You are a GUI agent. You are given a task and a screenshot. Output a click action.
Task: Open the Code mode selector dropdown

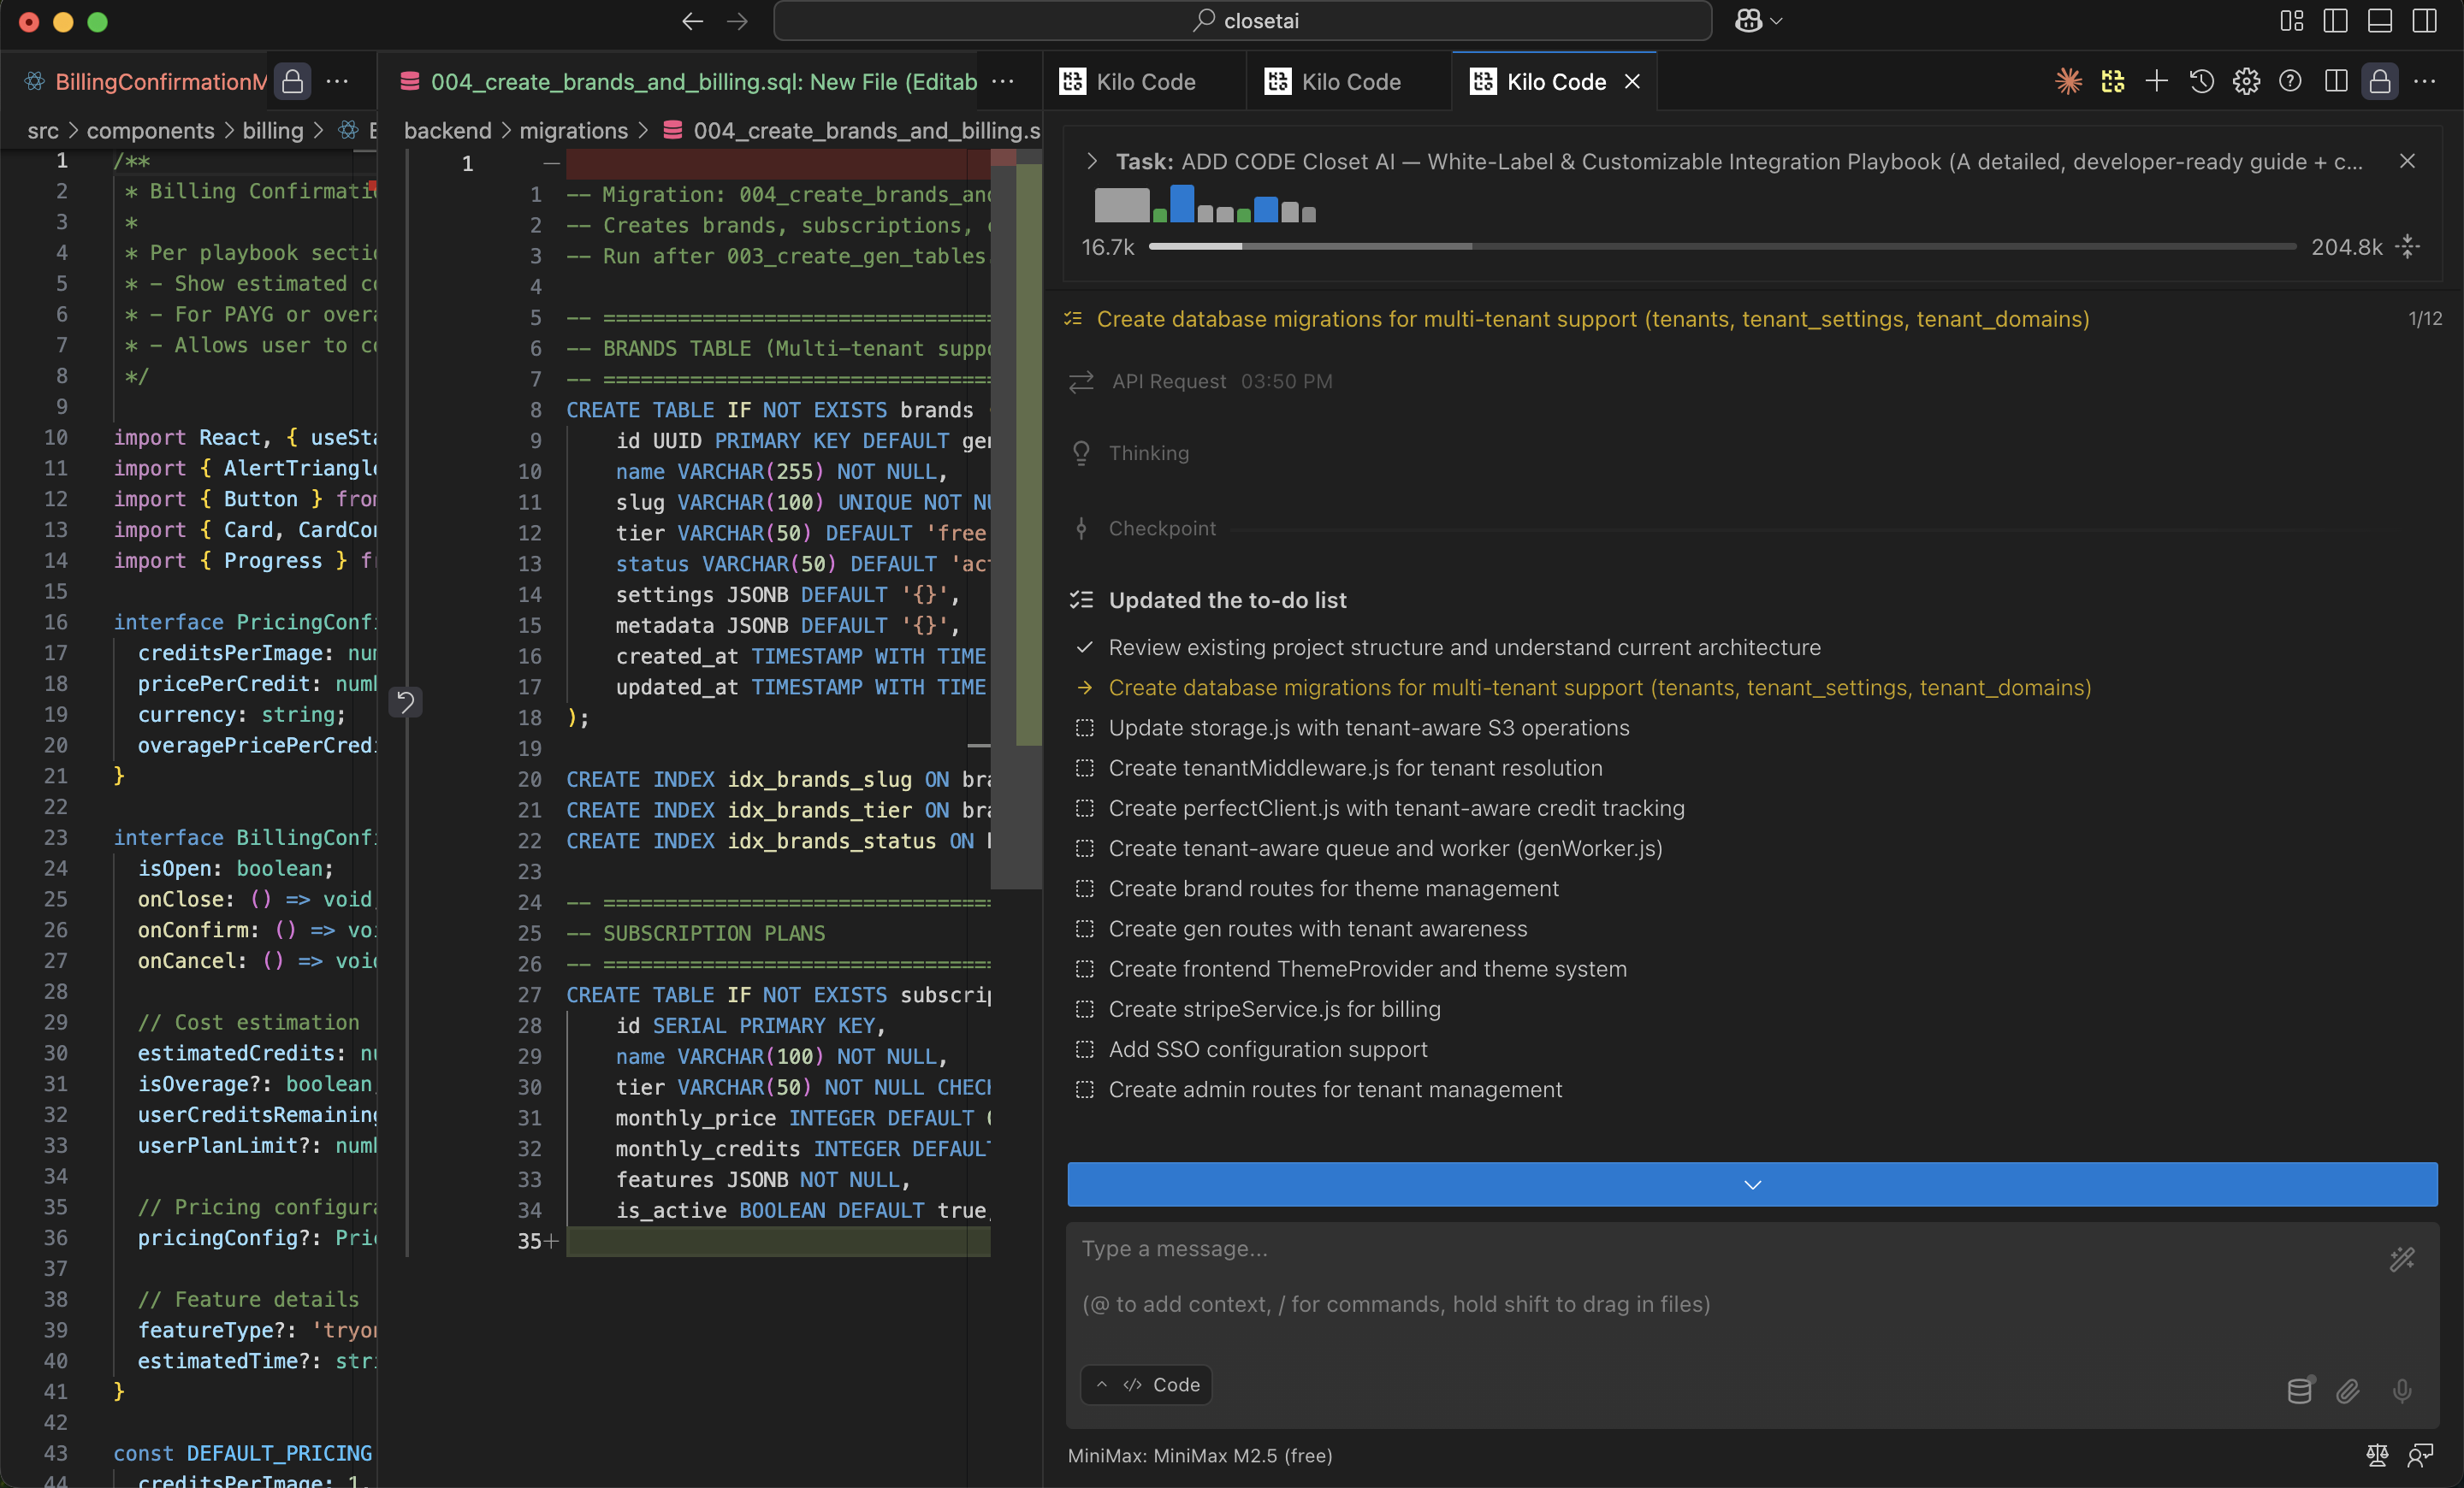pos(1146,1384)
